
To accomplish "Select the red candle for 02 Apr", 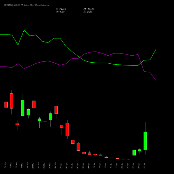I will pos(67,129).
